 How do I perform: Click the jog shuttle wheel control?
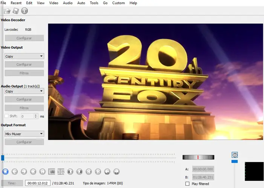point(198,157)
